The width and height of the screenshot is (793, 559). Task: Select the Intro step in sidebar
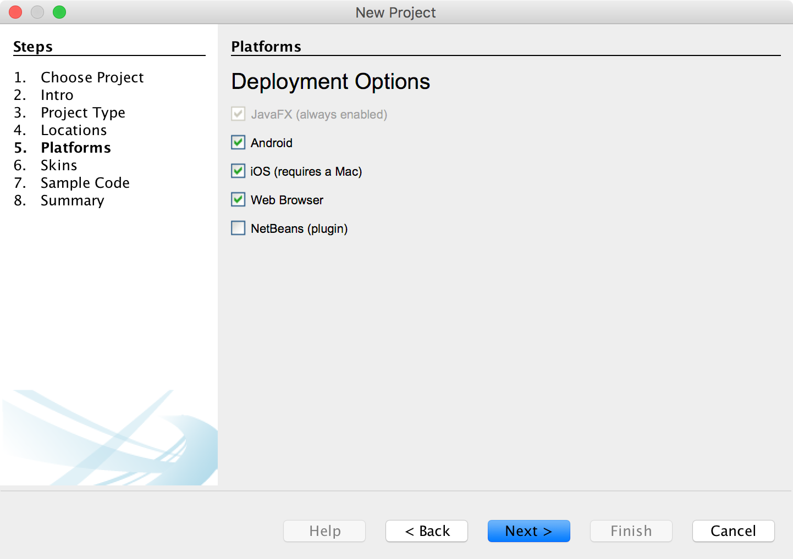coord(57,95)
